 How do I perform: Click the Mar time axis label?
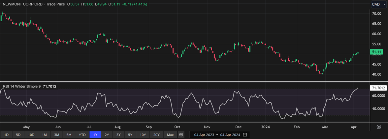pyautogui.click(x=325, y=127)
